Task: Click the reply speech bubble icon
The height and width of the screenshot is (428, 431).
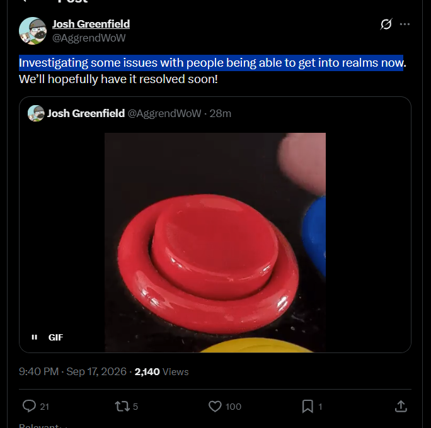Action: [x=29, y=406]
